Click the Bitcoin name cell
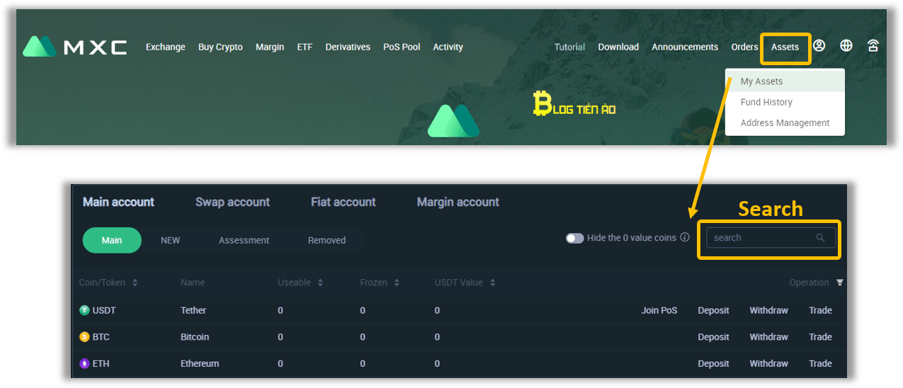The width and height of the screenshot is (903, 388). tap(195, 337)
